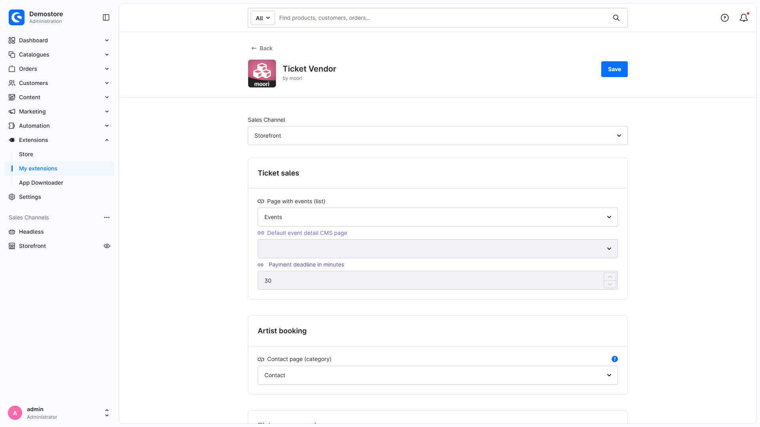
Task: Click the Ticket Vendor plugin logo
Action: (x=262, y=74)
